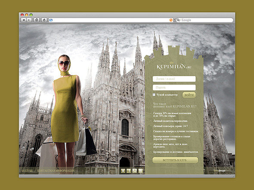Open the browser home page icon
This screenshot has height=190, width=254.
(x=37, y=20)
